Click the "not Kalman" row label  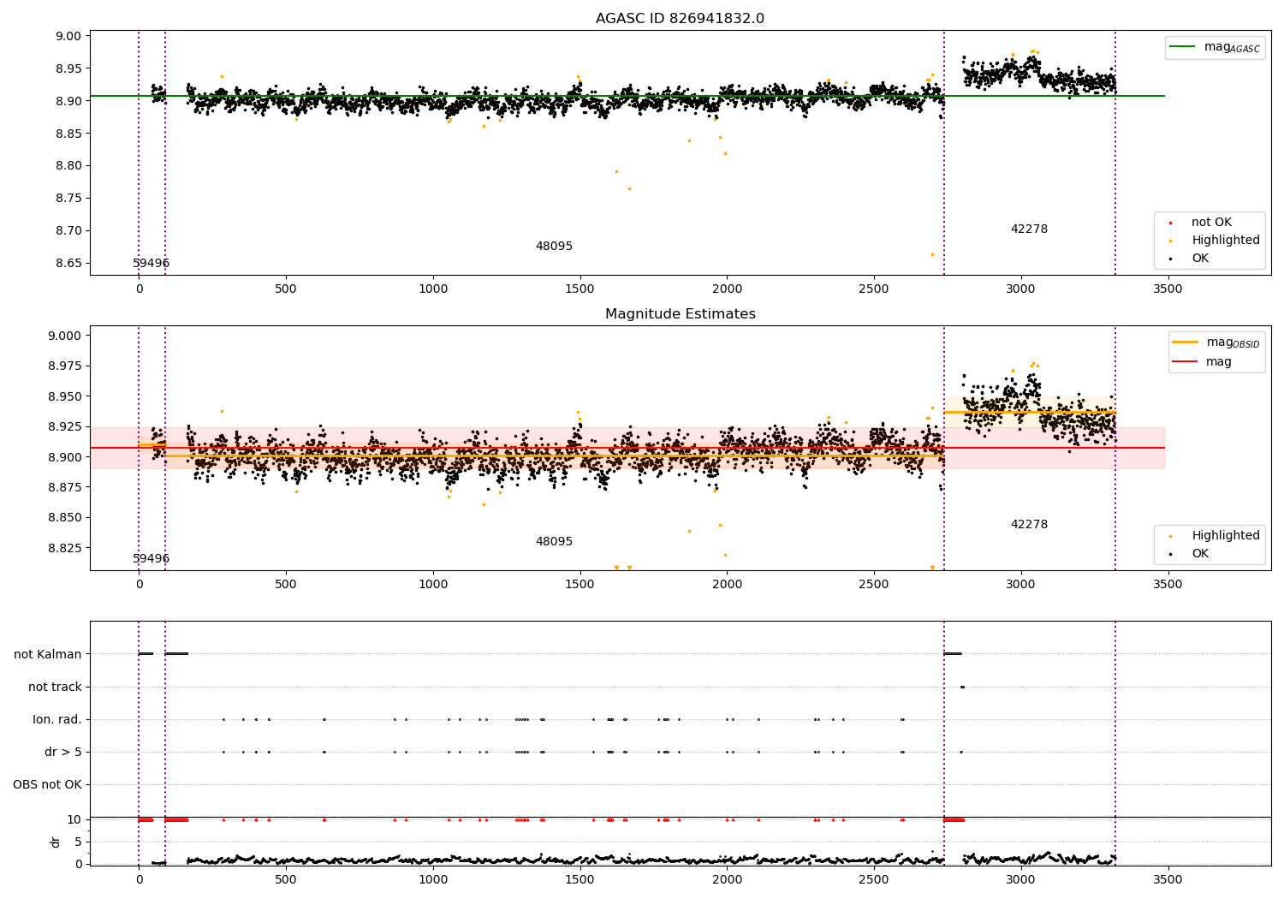pyautogui.click(x=48, y=655)
